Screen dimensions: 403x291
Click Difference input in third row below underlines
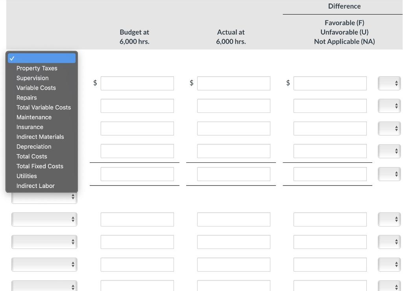click(330, 265)
